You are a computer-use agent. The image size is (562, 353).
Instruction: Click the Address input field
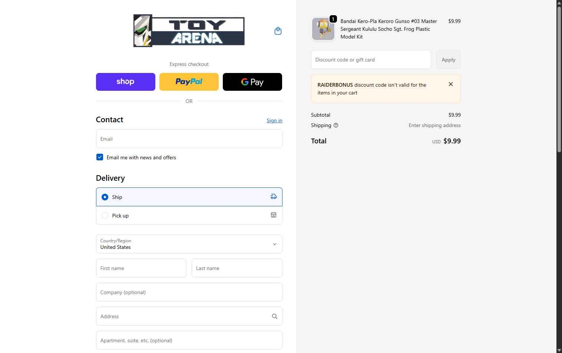189,316
